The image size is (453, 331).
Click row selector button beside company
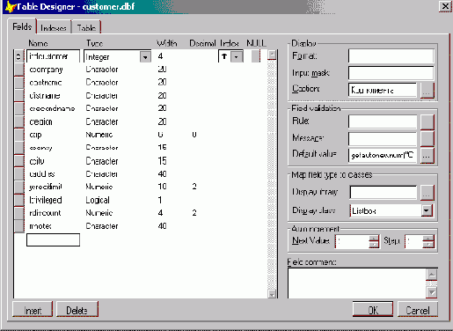(19, 70)
